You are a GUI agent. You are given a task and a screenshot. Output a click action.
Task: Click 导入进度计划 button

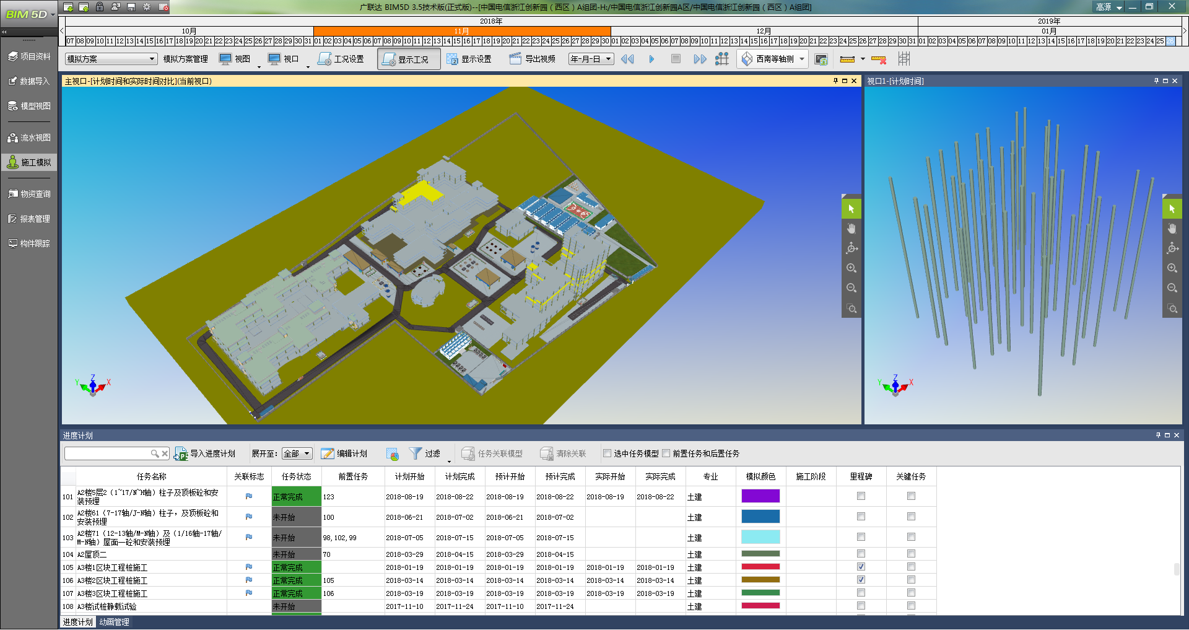pos(205,453)
